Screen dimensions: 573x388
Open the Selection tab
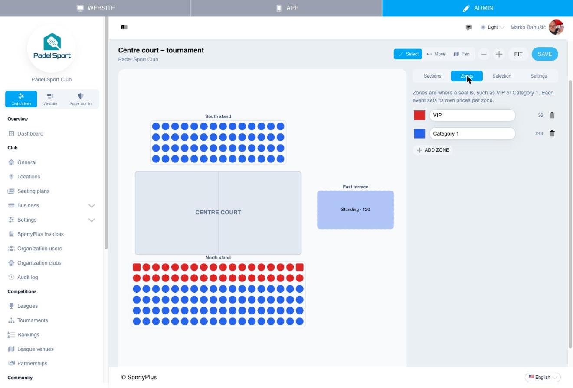(502, 76)
